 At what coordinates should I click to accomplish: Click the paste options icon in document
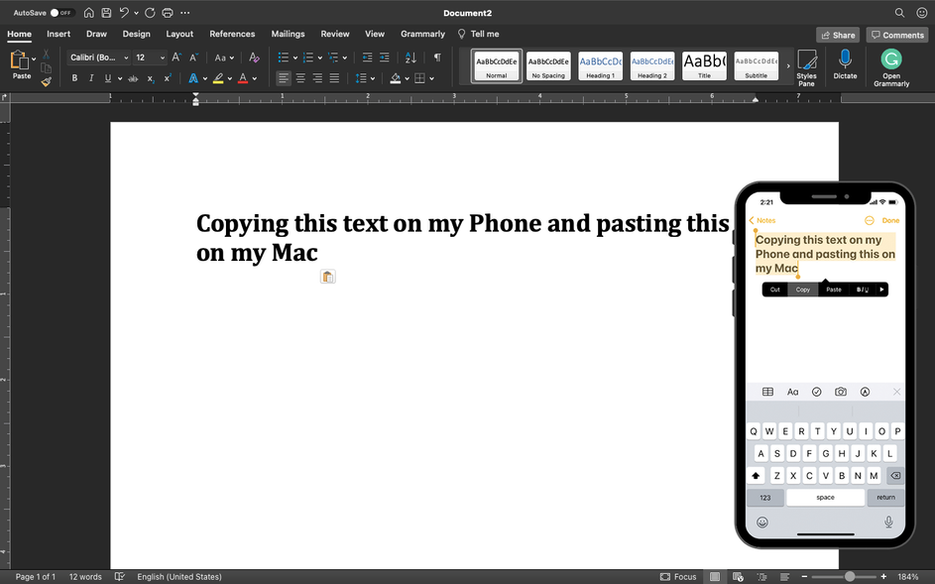pyautogui.click(x=328, y=277)
